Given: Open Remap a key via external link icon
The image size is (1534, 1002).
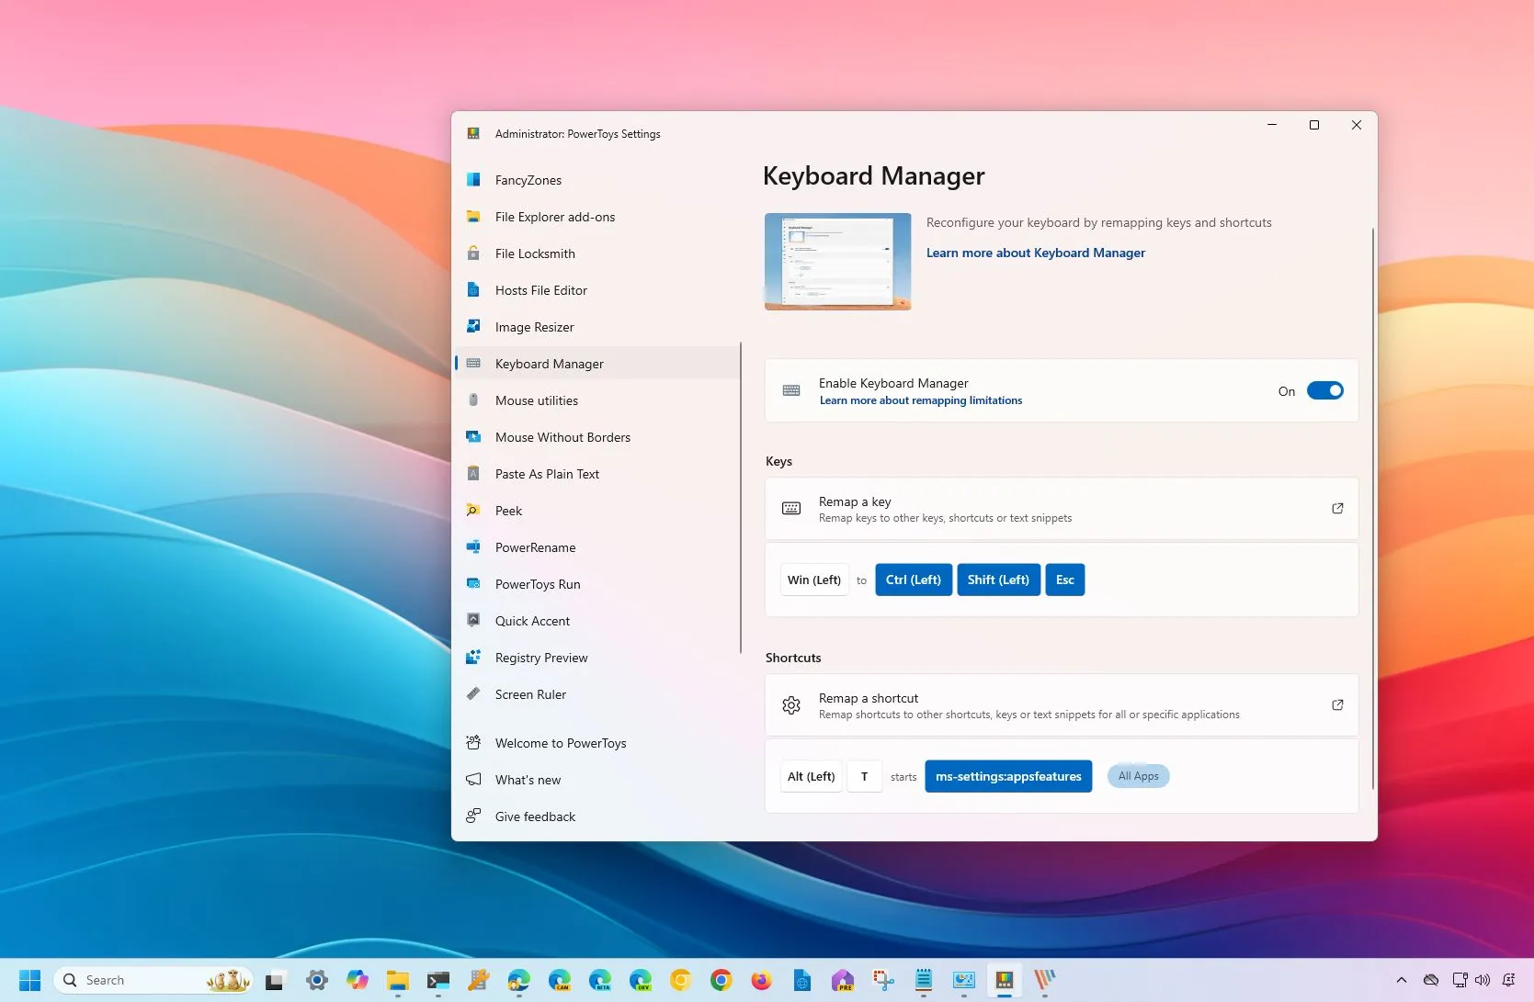Looking at the screenshot, I should point(1337,508).
